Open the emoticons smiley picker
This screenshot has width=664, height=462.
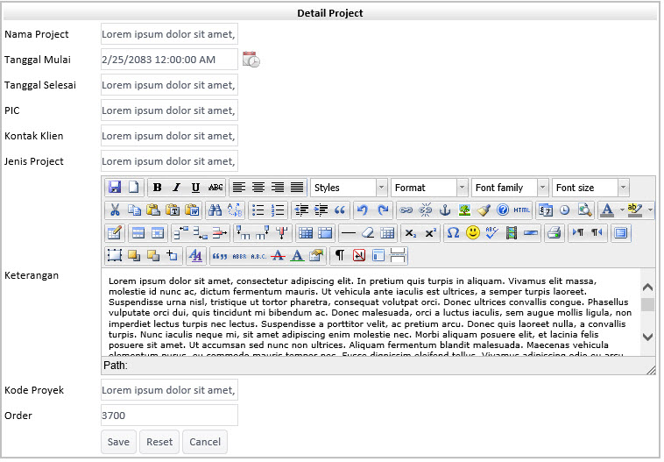[x=473, y=233]
